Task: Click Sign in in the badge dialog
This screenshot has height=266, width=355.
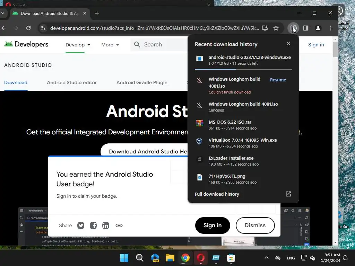Action: [213, 225]
